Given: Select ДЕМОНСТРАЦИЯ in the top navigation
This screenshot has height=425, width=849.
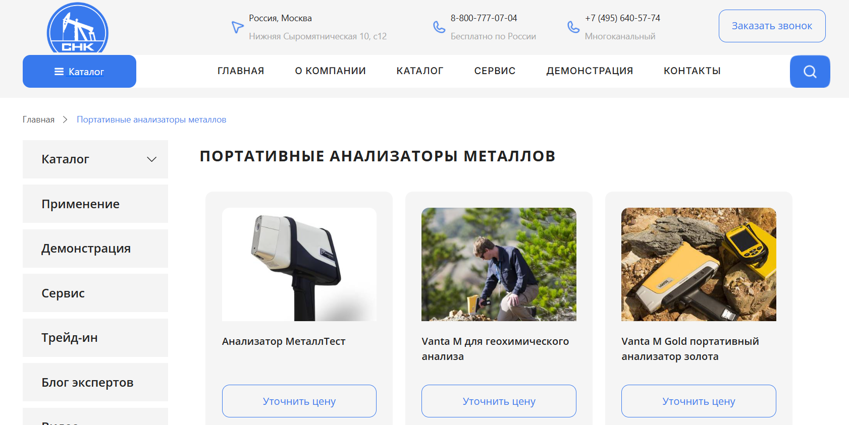Looking at the screenshot, I should coord(590,71).
